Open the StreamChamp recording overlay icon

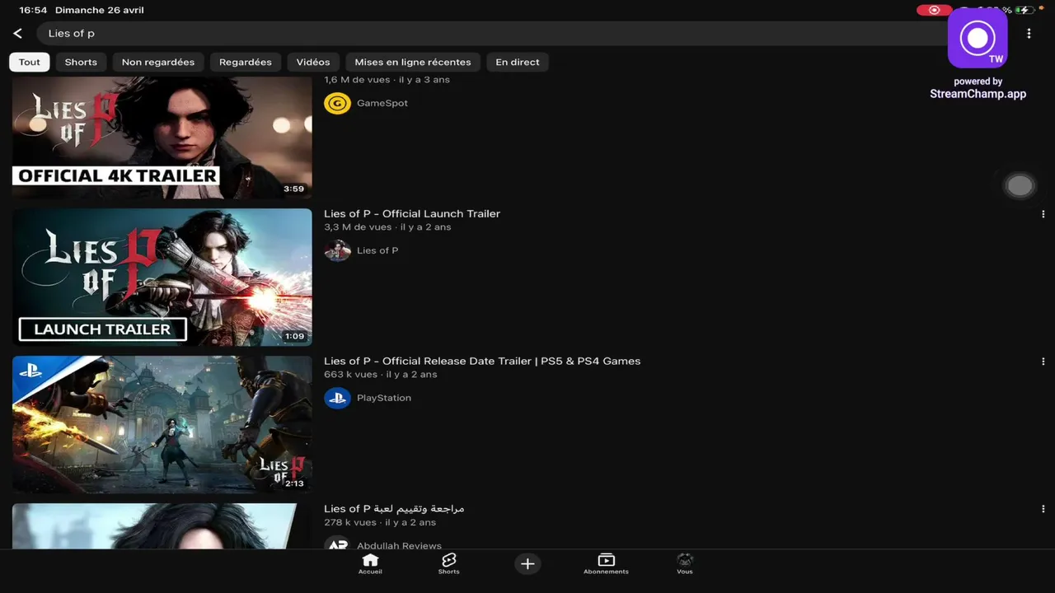point(978,39)
